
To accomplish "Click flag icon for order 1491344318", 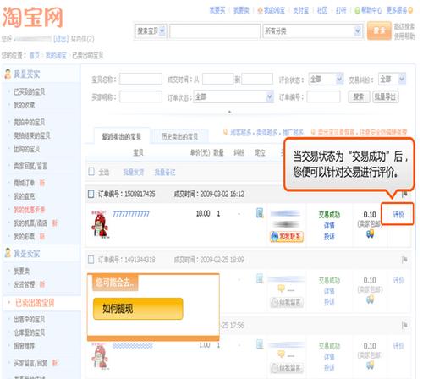I will pyautogui.click(x=404, y=260).
